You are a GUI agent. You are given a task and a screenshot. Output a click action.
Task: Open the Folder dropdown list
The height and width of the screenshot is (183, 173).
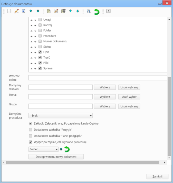43,149
